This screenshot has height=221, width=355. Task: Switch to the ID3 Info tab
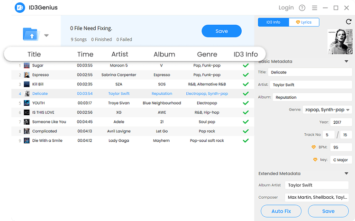pos(273,22)
